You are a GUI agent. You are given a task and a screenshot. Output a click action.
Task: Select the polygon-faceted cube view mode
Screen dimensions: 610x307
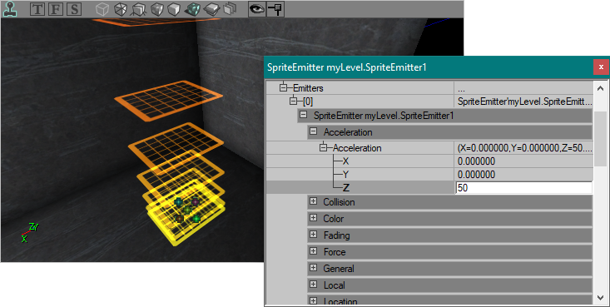click(x=120, y=9)
